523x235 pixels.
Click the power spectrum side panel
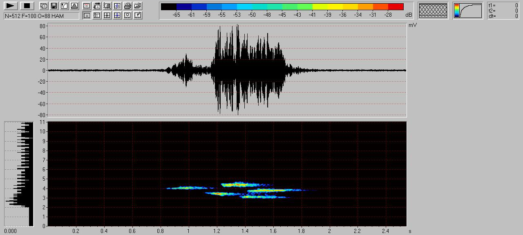tap(19, 173)
